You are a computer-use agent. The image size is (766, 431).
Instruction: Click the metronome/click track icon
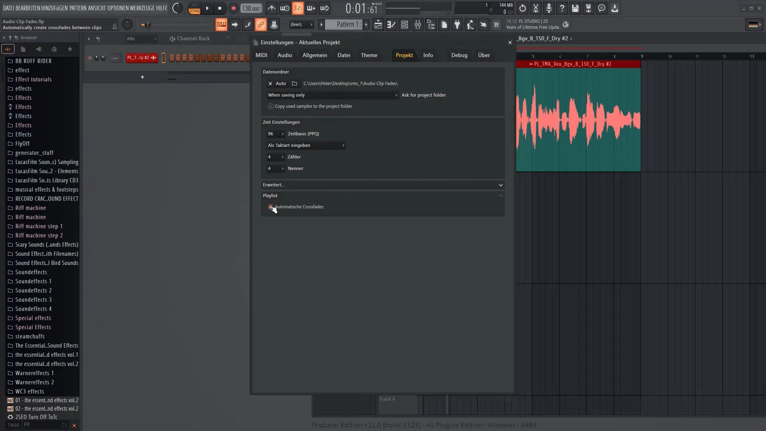(272, 8)
